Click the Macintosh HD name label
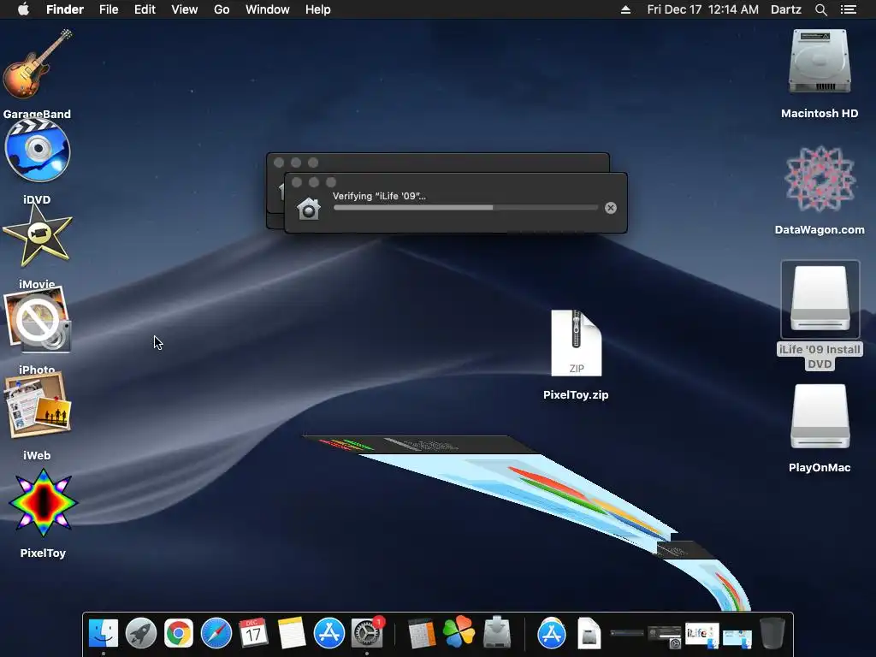 pyautogui.click(x=820, y=114)
